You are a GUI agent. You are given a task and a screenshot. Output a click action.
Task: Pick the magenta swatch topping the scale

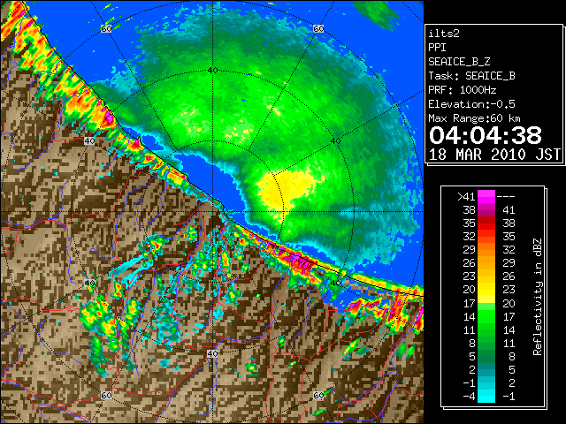[486, 197]
